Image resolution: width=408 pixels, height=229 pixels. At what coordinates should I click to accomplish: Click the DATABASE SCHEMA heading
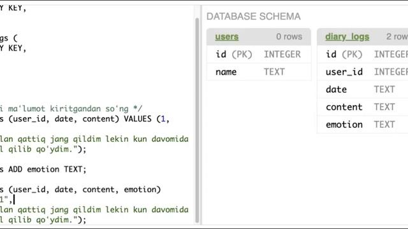click(x=254, y=17)
